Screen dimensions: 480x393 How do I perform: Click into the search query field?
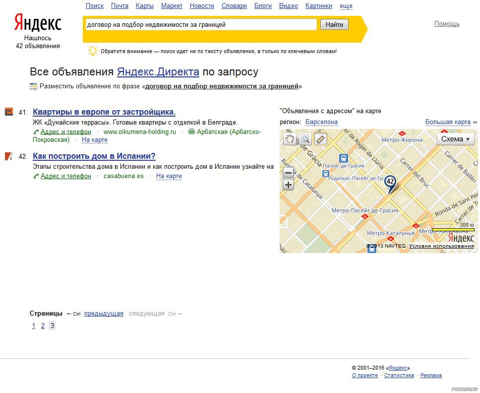tap(201, 24)
